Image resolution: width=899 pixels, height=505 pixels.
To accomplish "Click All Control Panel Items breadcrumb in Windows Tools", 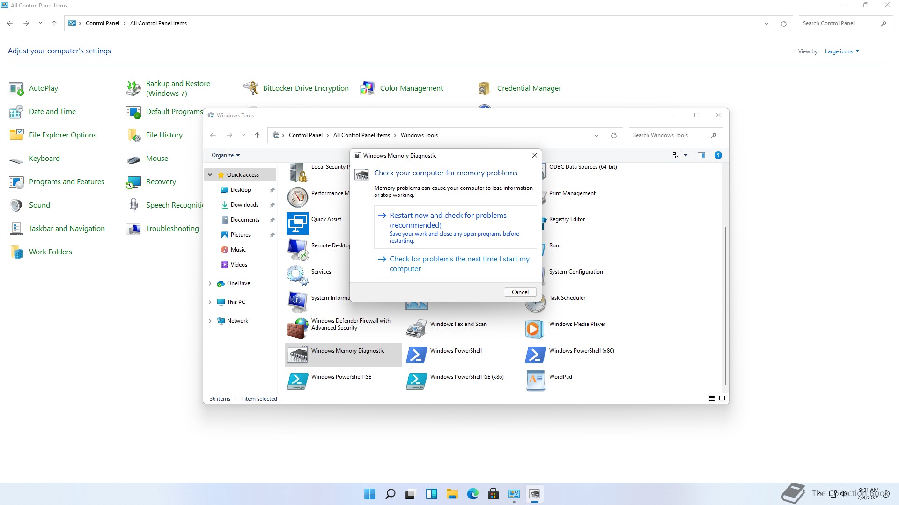I will click(x=361, y=135).
